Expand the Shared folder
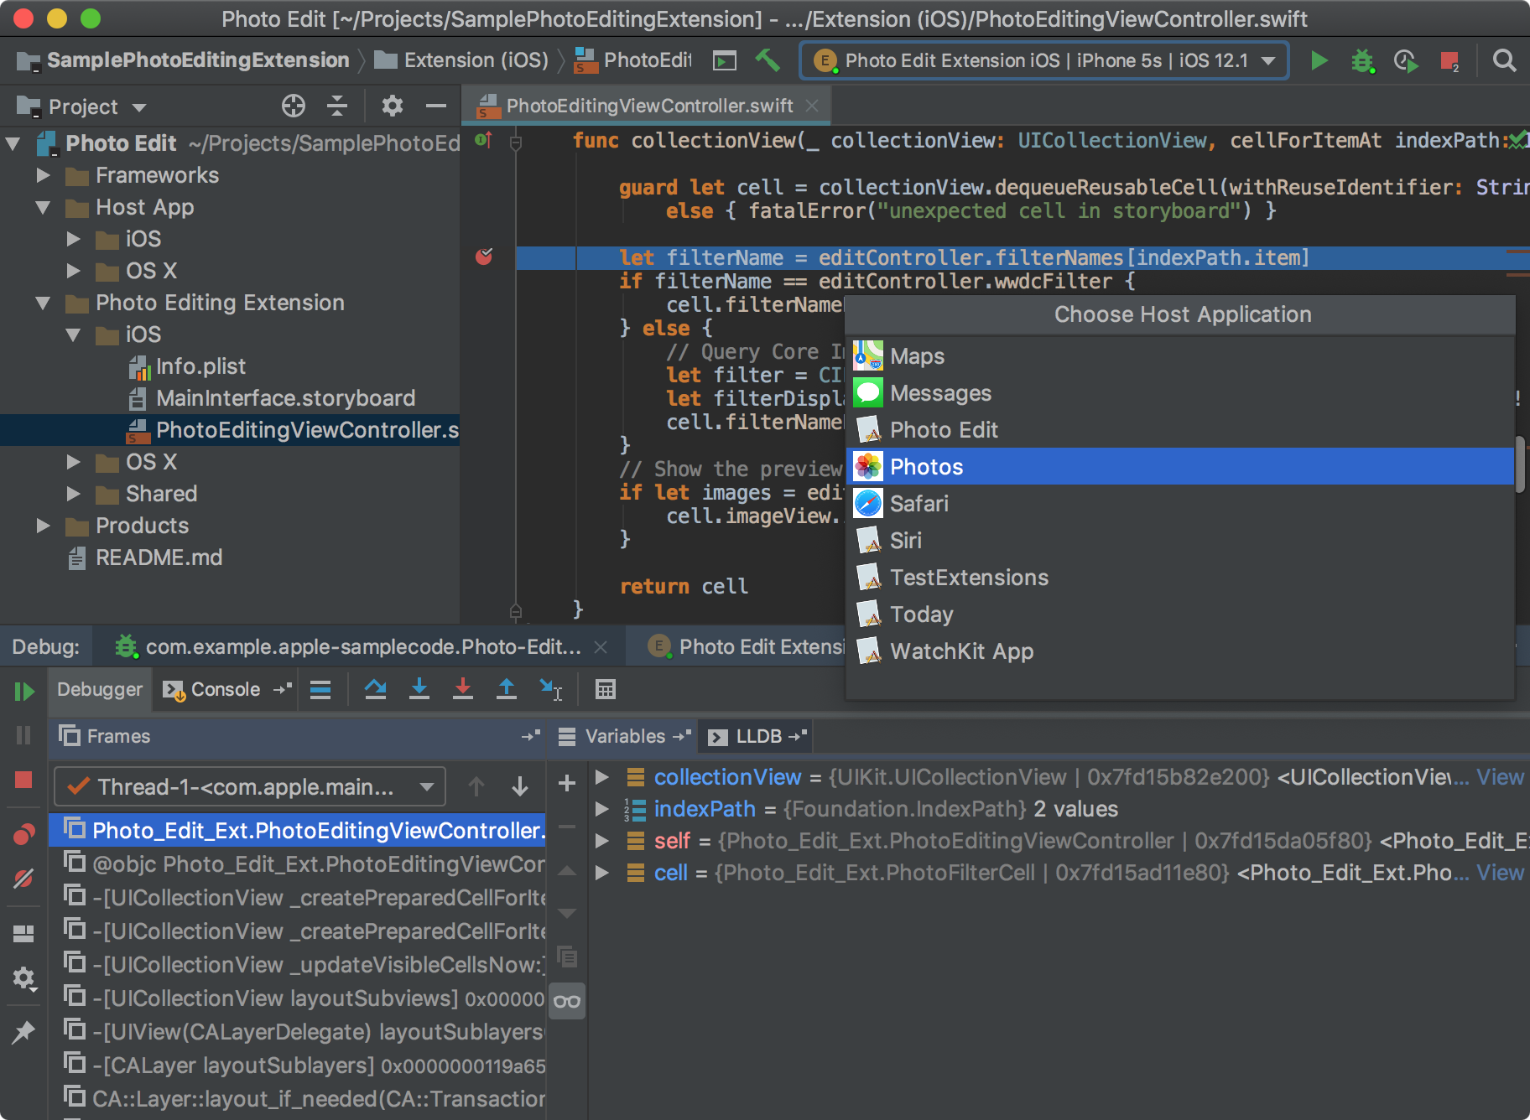 coord(74,494)
